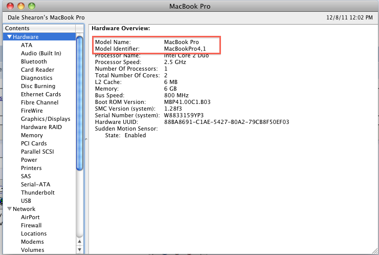Select Power in the sidebar

29,160
